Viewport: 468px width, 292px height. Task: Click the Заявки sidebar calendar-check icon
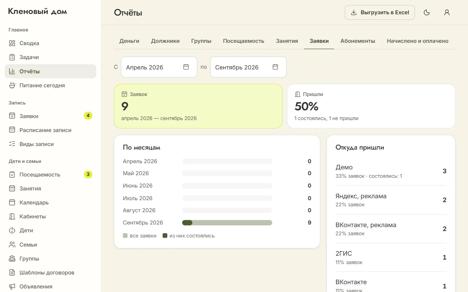click(12, 116)
